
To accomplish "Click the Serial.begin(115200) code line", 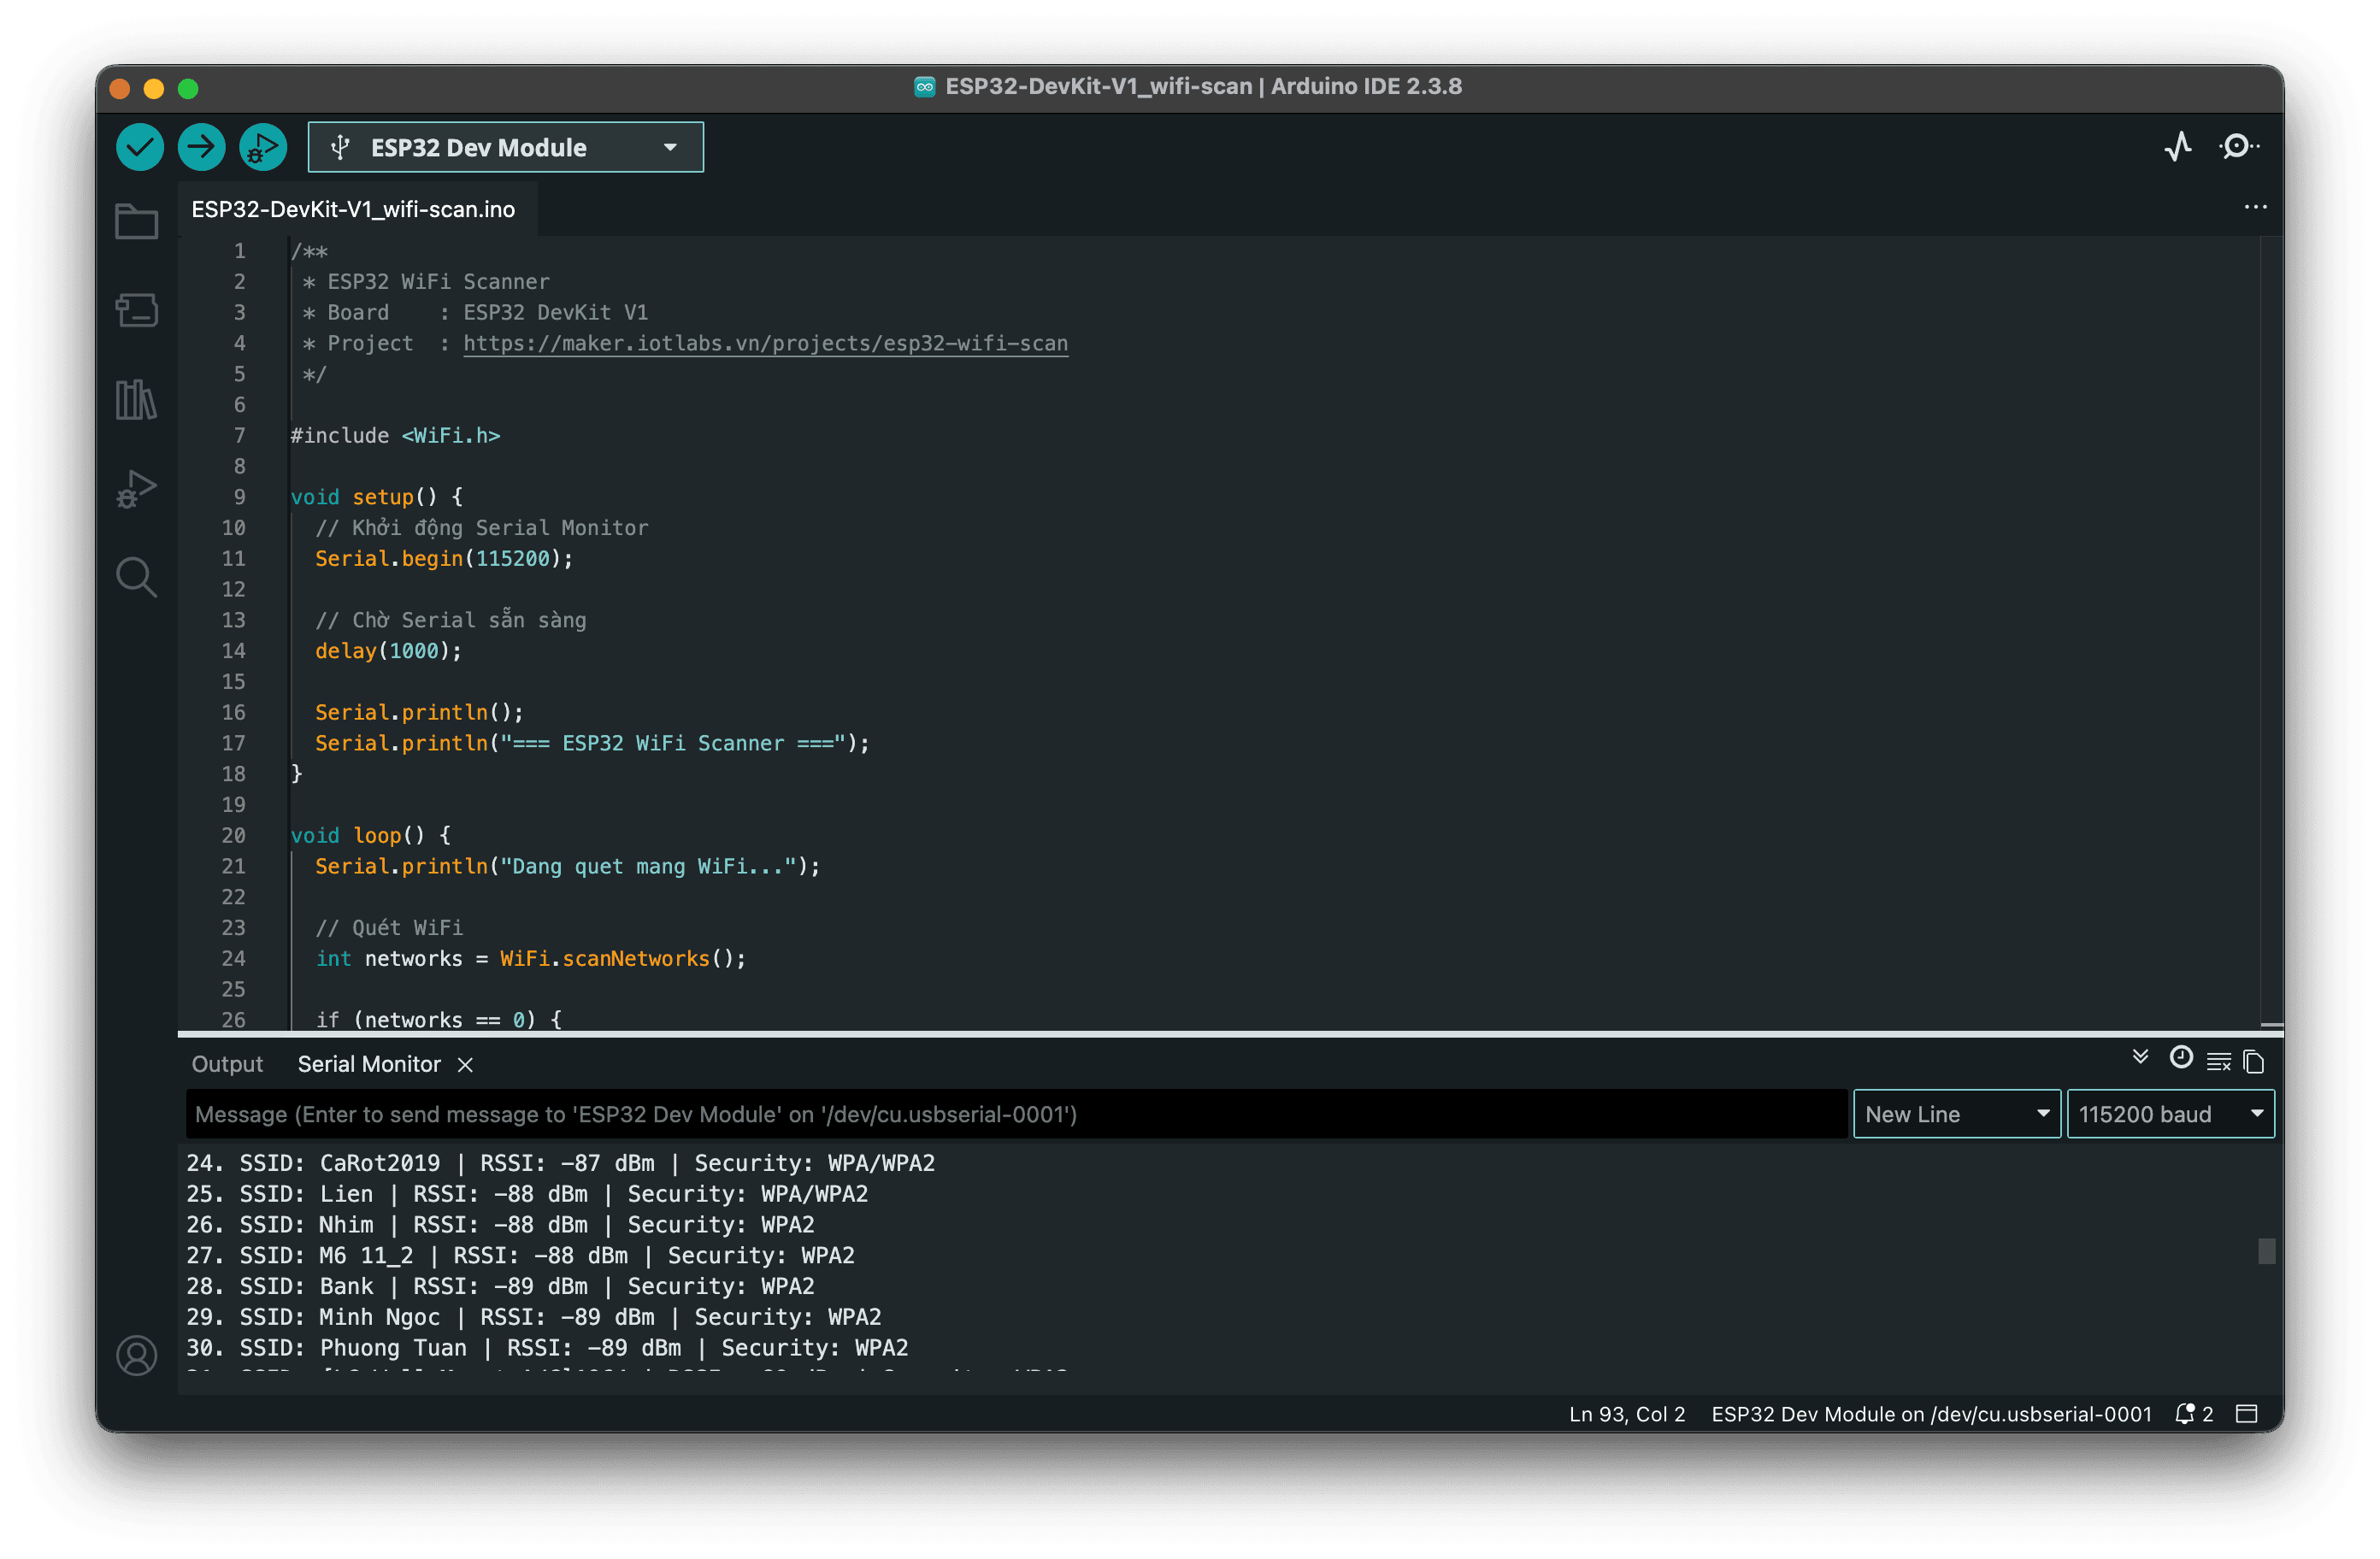I will [444, 558].
